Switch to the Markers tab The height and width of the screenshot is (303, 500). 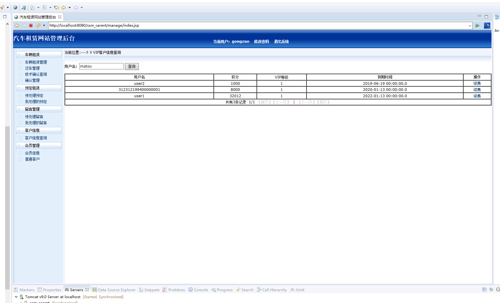(24, 290)
